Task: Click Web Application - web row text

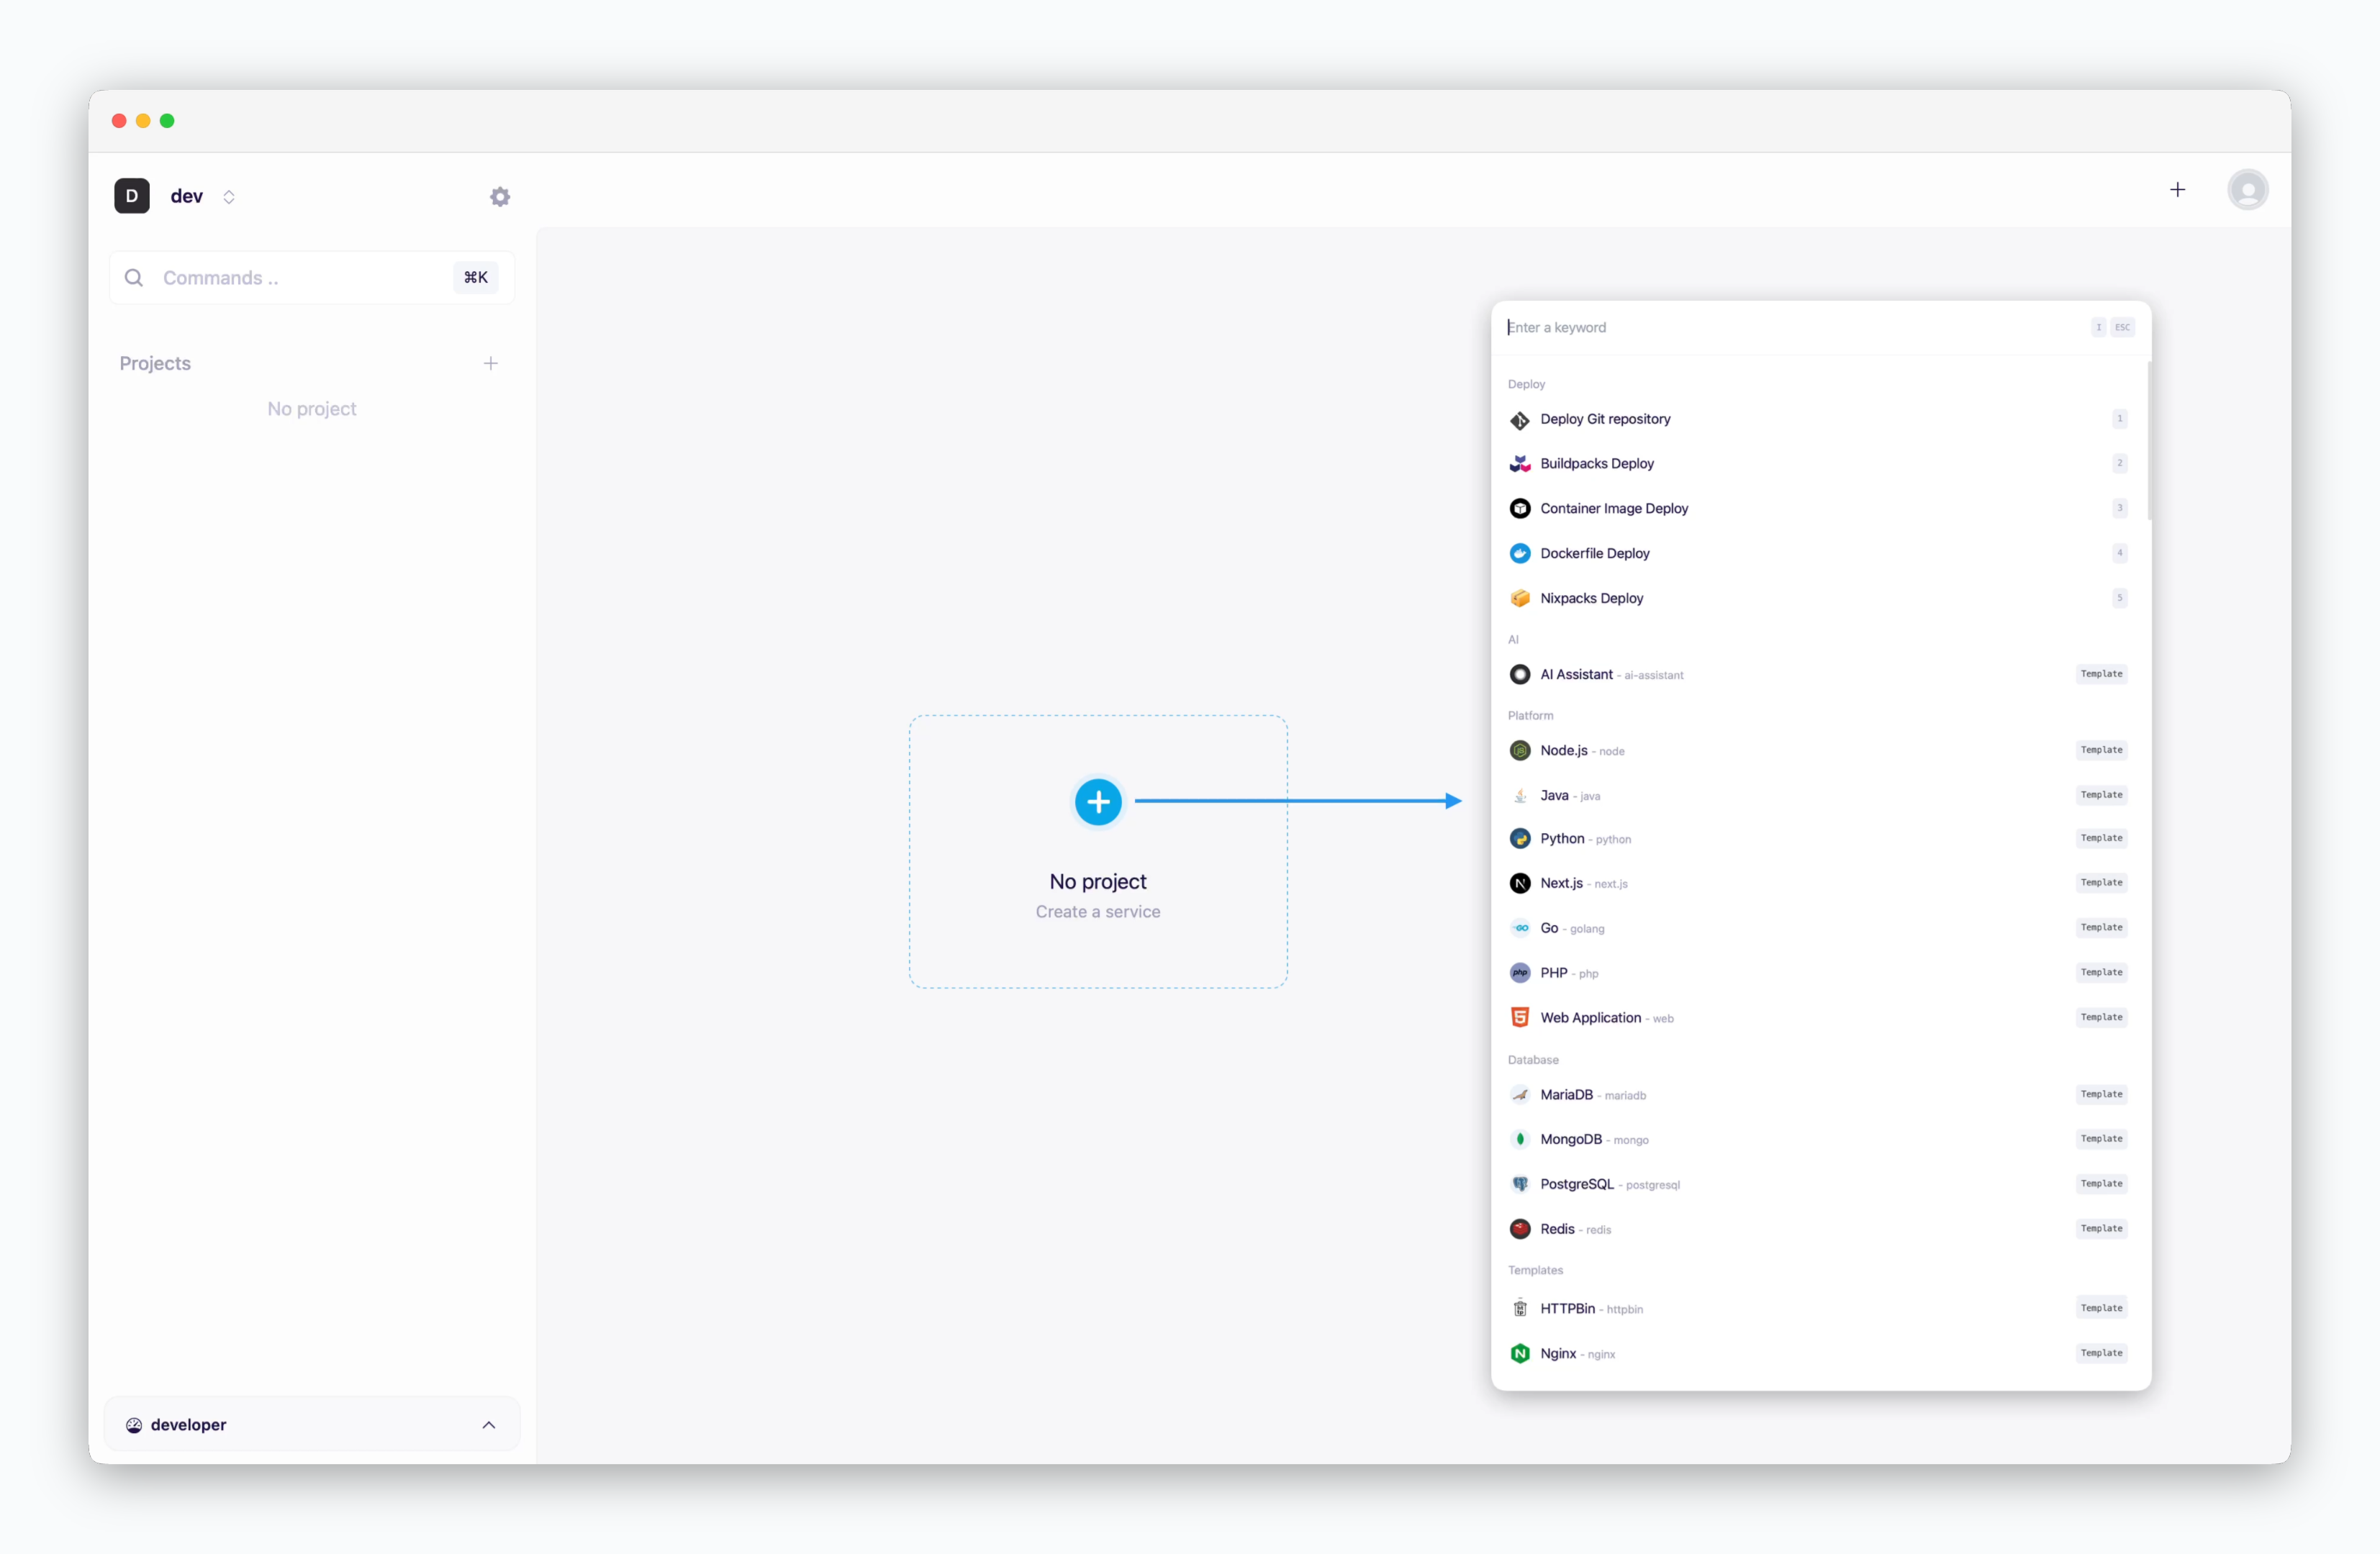Action: pyautogui.click(x=1607, y=1017)
